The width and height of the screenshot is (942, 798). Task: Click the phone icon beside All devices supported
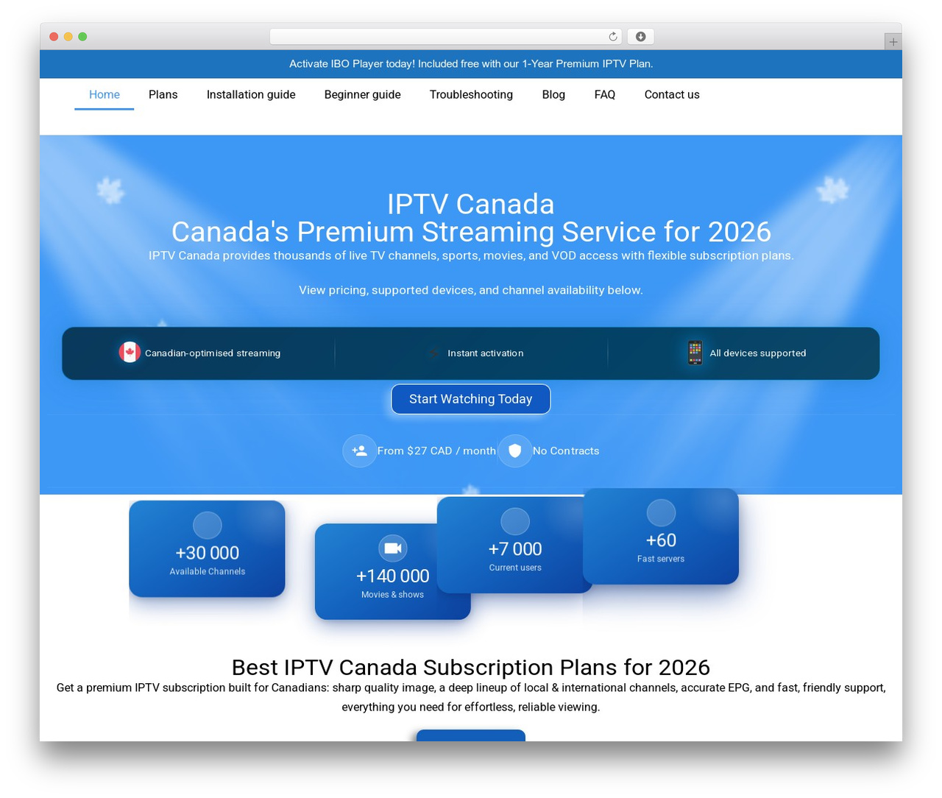(695, 353)
